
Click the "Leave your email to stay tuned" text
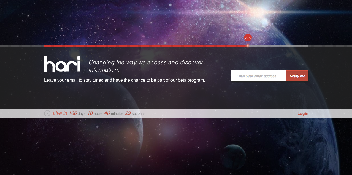pyautogui.click(x=124, y=80)
